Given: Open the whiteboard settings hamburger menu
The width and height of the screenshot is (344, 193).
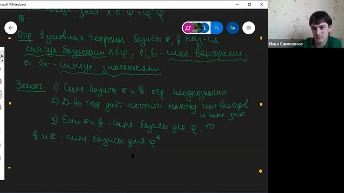Looking at the screenshot, I should [248, 28].
